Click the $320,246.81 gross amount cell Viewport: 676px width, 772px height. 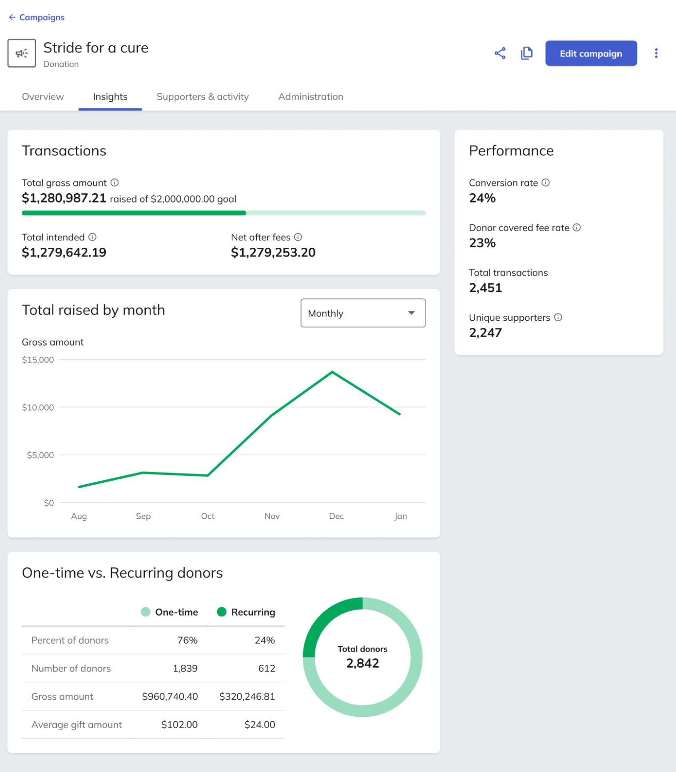(247, 696)
